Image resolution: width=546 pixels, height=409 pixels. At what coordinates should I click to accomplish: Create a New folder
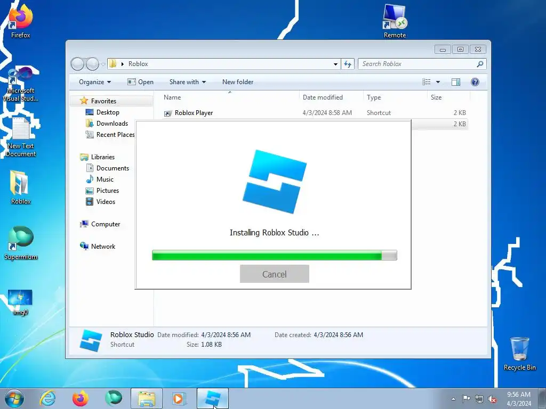(238, 82)
